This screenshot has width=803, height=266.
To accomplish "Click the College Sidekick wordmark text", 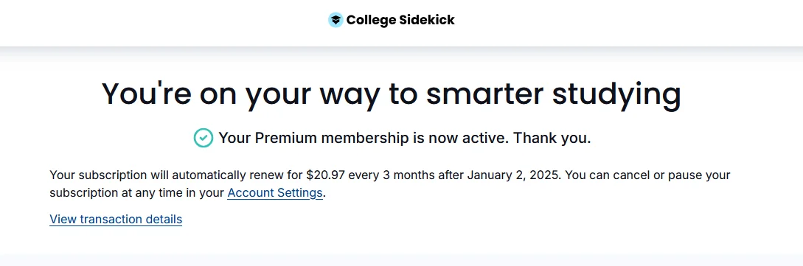I will [x=400, y=20].
